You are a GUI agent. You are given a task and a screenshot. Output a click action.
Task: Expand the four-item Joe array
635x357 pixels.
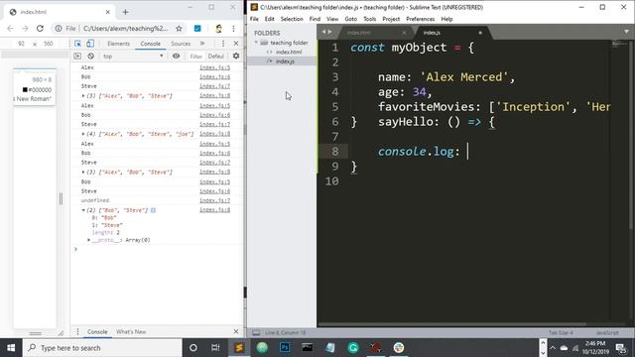click(83, 134)
